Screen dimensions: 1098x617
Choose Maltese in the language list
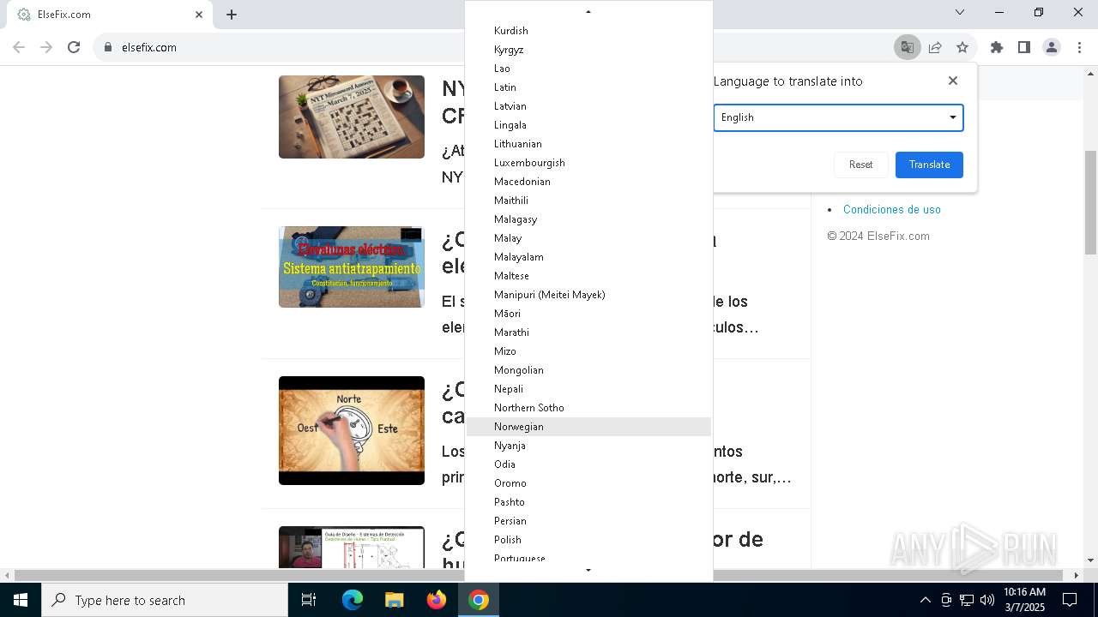[588, 276]
